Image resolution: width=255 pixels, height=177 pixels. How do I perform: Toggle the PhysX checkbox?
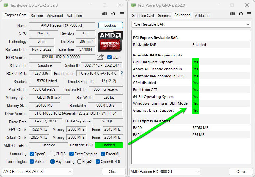[80, 161]
